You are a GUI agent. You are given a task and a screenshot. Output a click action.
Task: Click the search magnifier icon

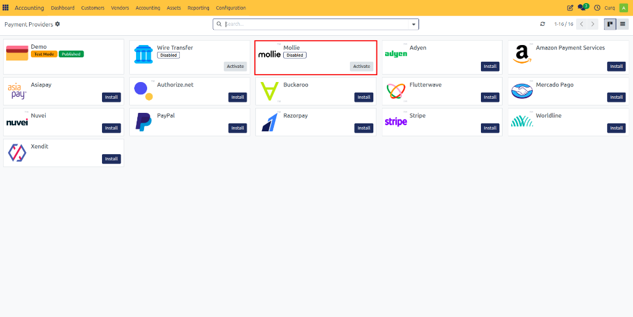tap(219, 24)
